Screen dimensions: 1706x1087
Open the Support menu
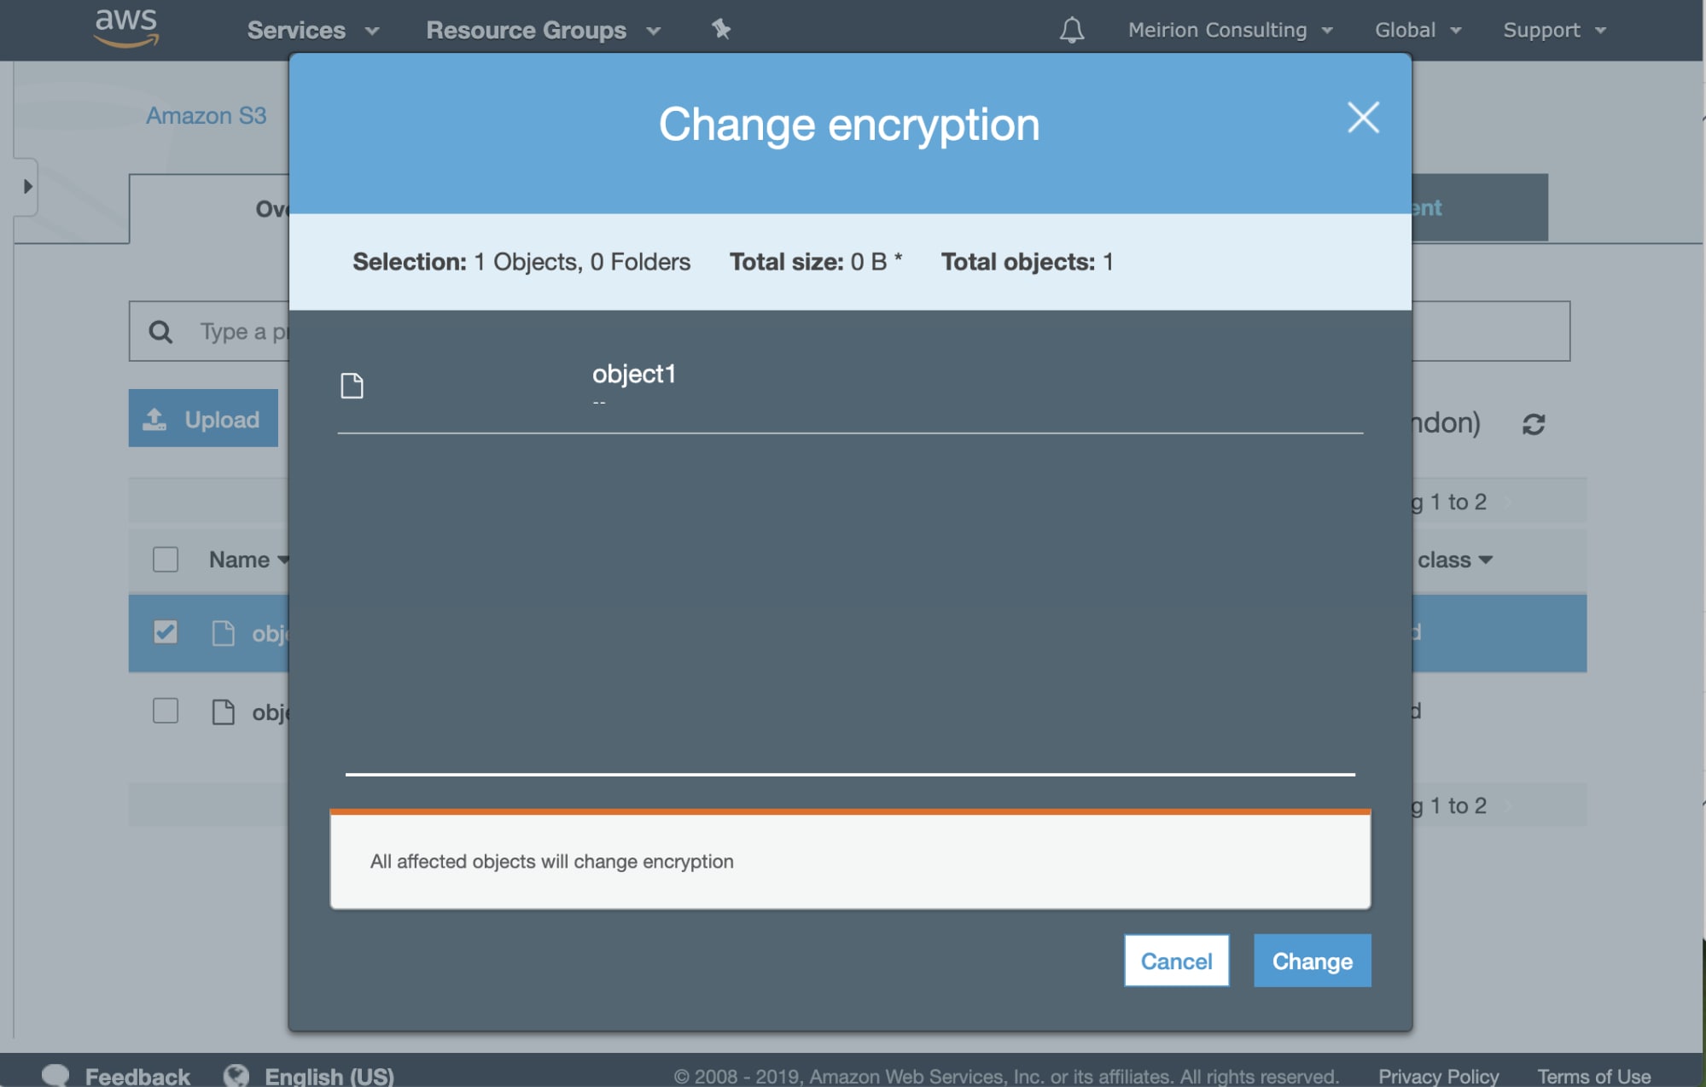point(1554,31)
